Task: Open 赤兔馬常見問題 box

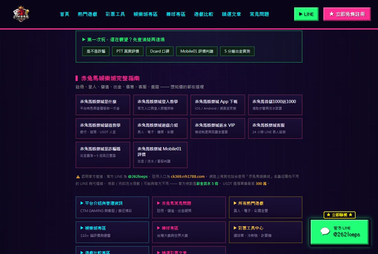Action: pos(189,207)
